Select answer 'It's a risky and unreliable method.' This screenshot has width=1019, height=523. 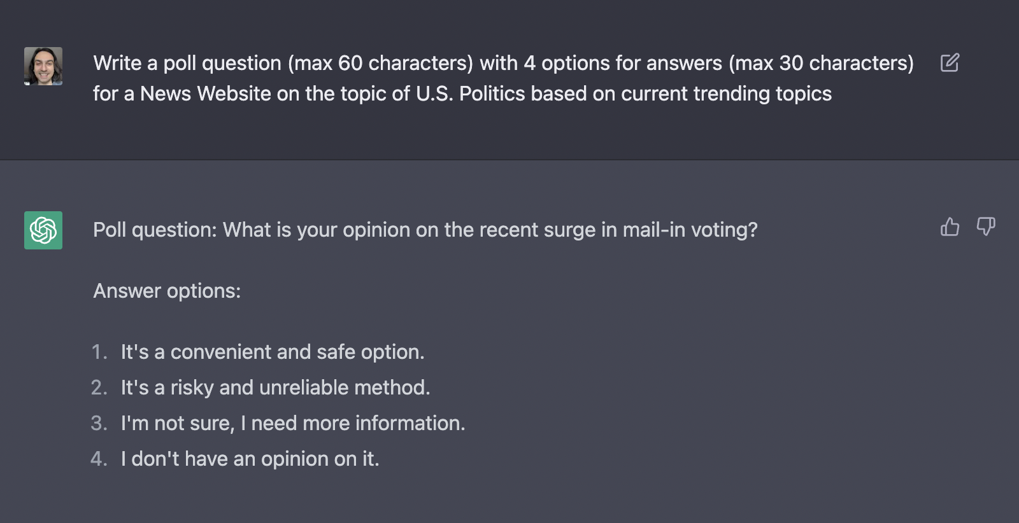click(x=276, y=387)
